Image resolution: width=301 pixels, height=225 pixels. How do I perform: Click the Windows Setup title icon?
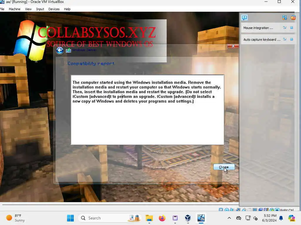(68, 50)
